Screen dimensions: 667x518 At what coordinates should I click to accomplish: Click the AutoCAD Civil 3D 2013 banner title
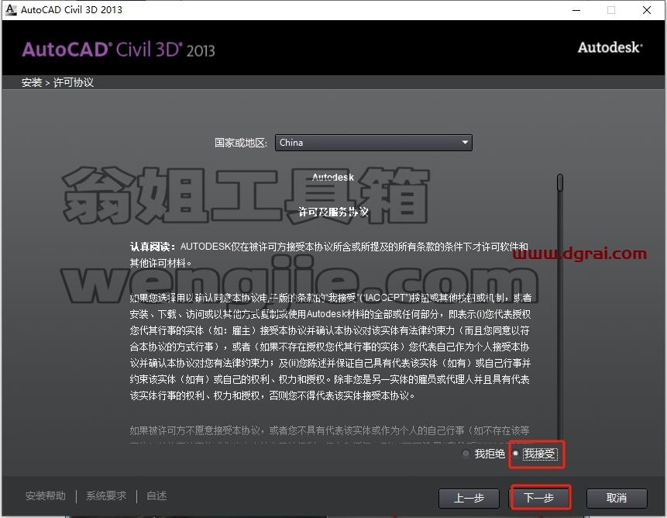pos(119,50)
